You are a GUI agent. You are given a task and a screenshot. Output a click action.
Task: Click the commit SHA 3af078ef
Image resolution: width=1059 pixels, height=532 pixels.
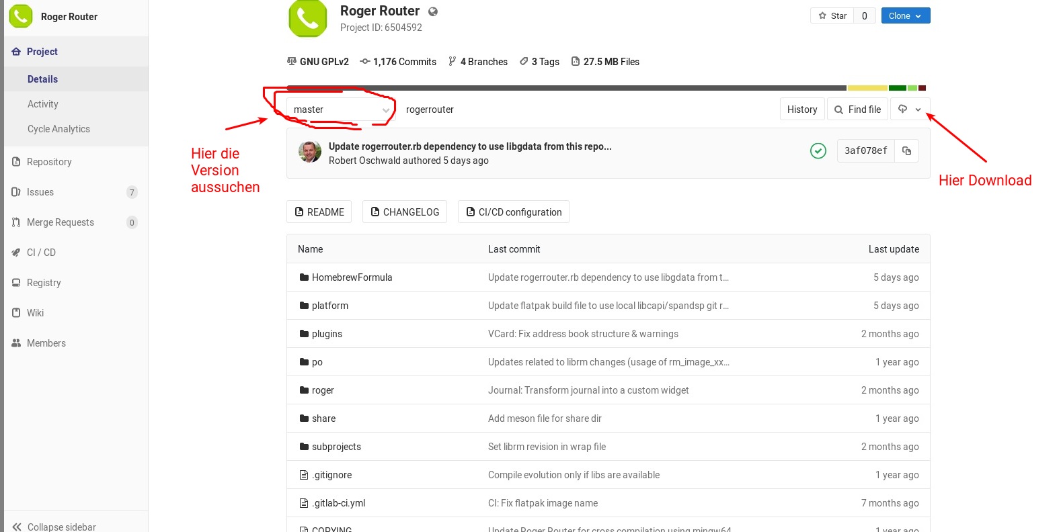[x=866, y=151]
